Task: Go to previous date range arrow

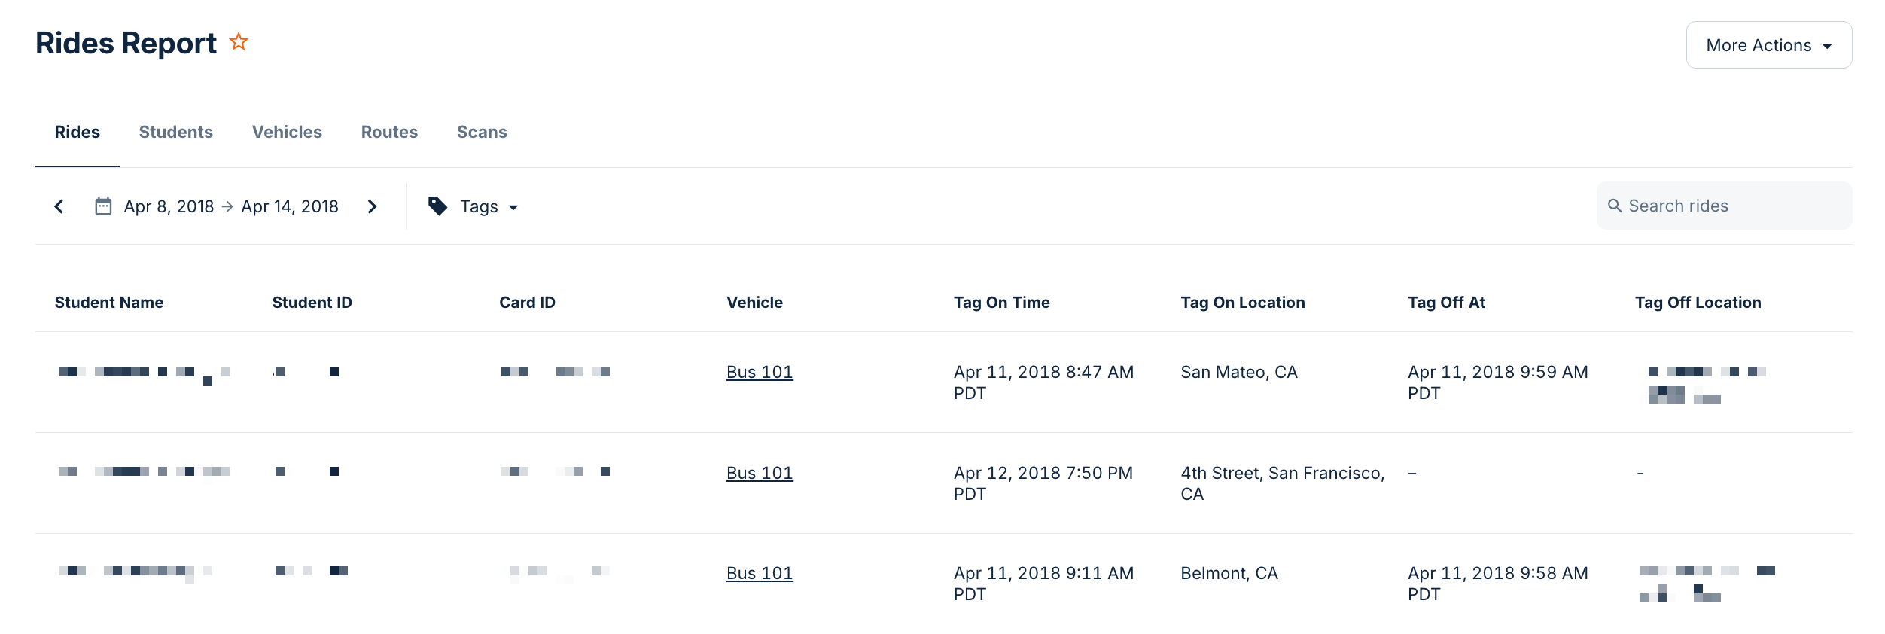Action: [x=59, y=206]
